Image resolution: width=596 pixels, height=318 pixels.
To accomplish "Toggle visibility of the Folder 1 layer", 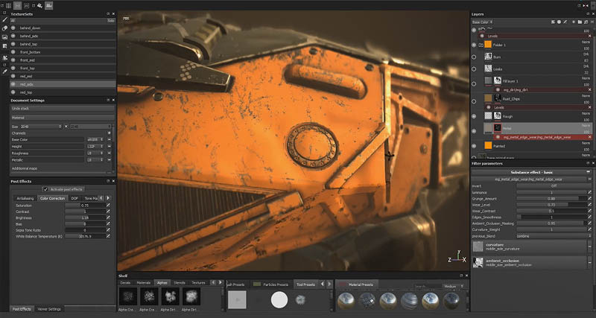I will tap(475, 45).
